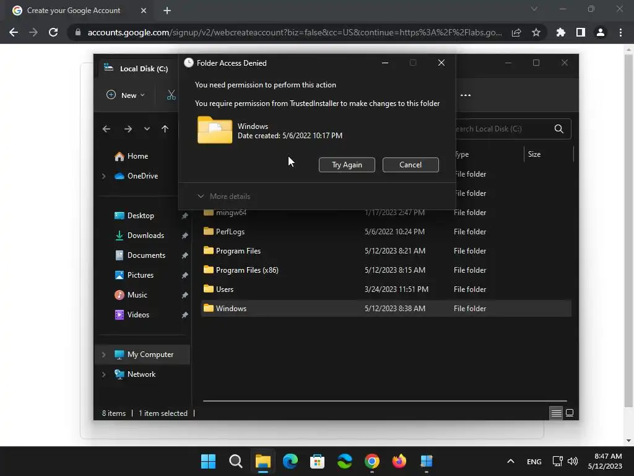Expand the OneDrive tree node
The height and width of the screenshot is (476, 634).
[104, 176]
